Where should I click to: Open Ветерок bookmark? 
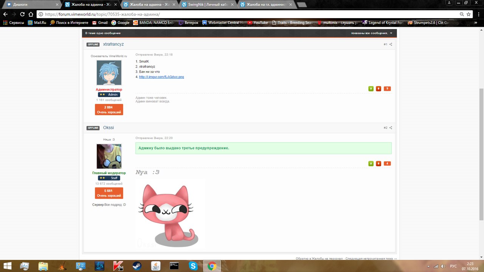188,23
